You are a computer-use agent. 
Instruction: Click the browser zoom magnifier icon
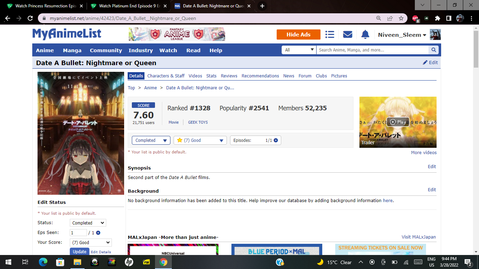tap(378, 18)
